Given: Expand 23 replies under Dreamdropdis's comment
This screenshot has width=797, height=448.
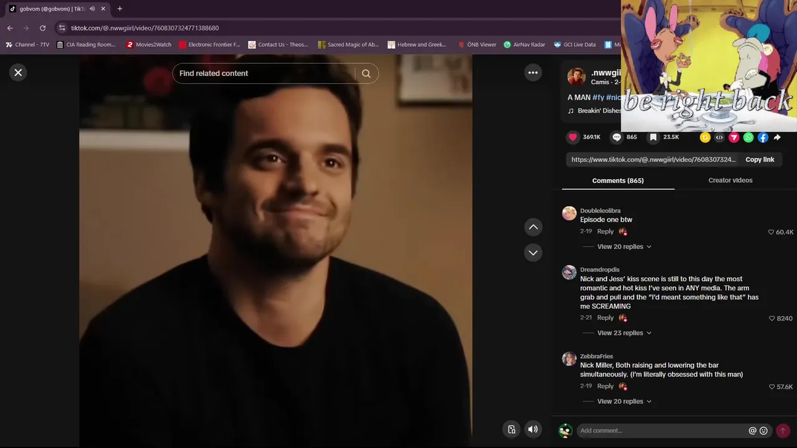Looking at the screenshot, I should tap(624, 333).
